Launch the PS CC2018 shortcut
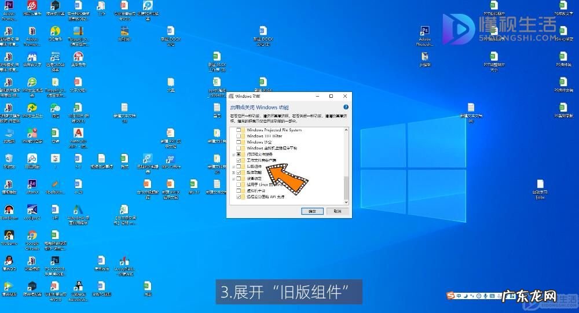The width and height of the screenshot is (579, 313). click(56, 261)
